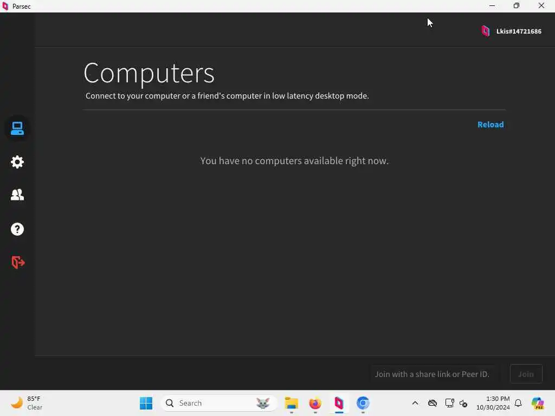Screen dimensions: 555x416
Task: Click the Computers heading
Action: tap(149, 73)
